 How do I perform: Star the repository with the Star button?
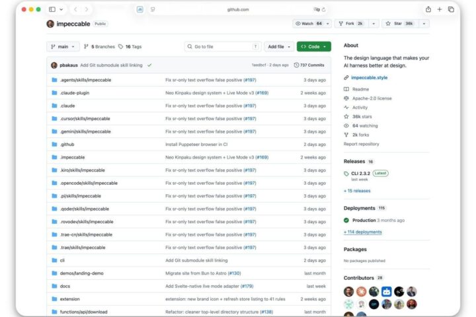[399, 23]
